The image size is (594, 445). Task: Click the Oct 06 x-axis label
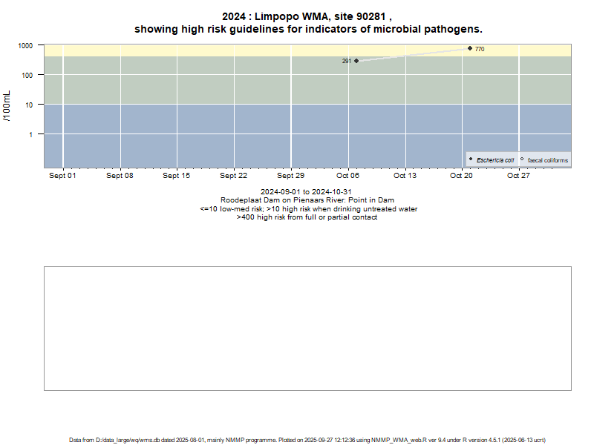[347, 176]
